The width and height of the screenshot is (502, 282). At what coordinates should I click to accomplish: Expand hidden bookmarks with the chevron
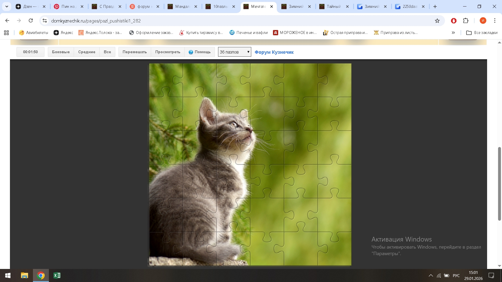[453, 33]
